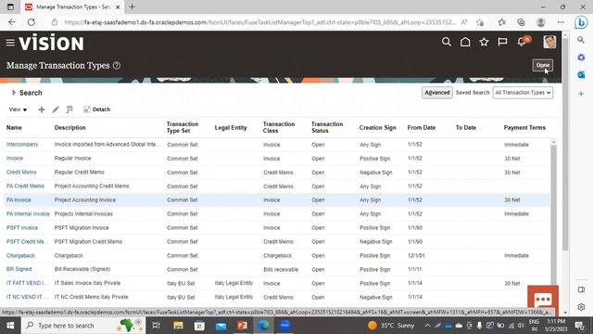Detach the transaction types table
Screen dimensions: 593x334
click(x=96, y=109)
